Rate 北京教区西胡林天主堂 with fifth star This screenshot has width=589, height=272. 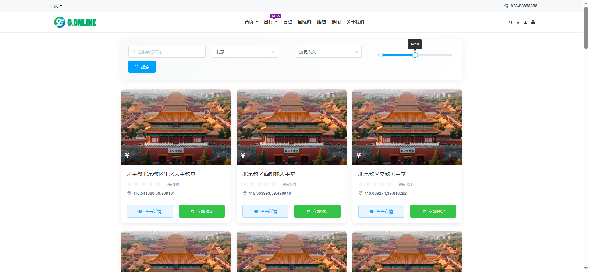click(273, 184)
